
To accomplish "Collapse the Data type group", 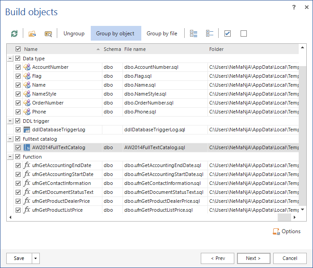I will tap(10, 59).
